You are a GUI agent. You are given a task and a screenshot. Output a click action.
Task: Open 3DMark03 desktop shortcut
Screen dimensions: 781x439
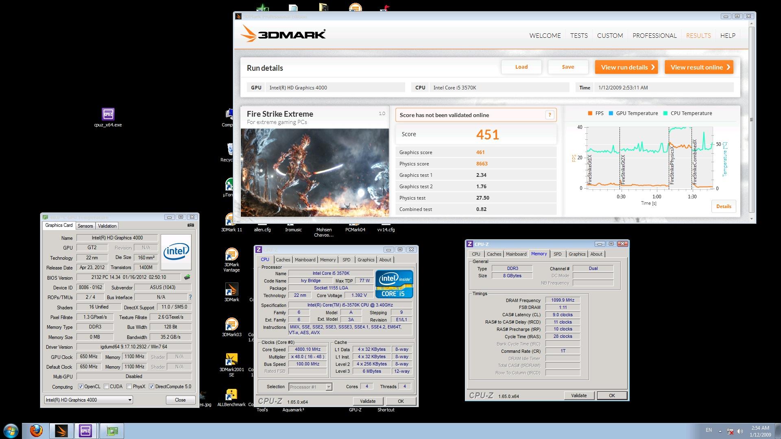pos(231,327)
